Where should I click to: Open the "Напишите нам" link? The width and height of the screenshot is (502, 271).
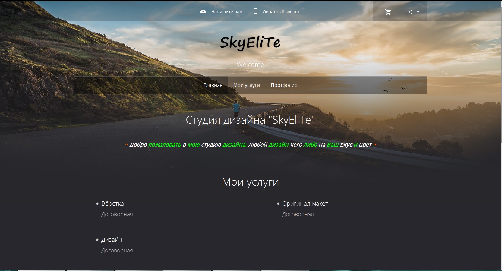227,12
